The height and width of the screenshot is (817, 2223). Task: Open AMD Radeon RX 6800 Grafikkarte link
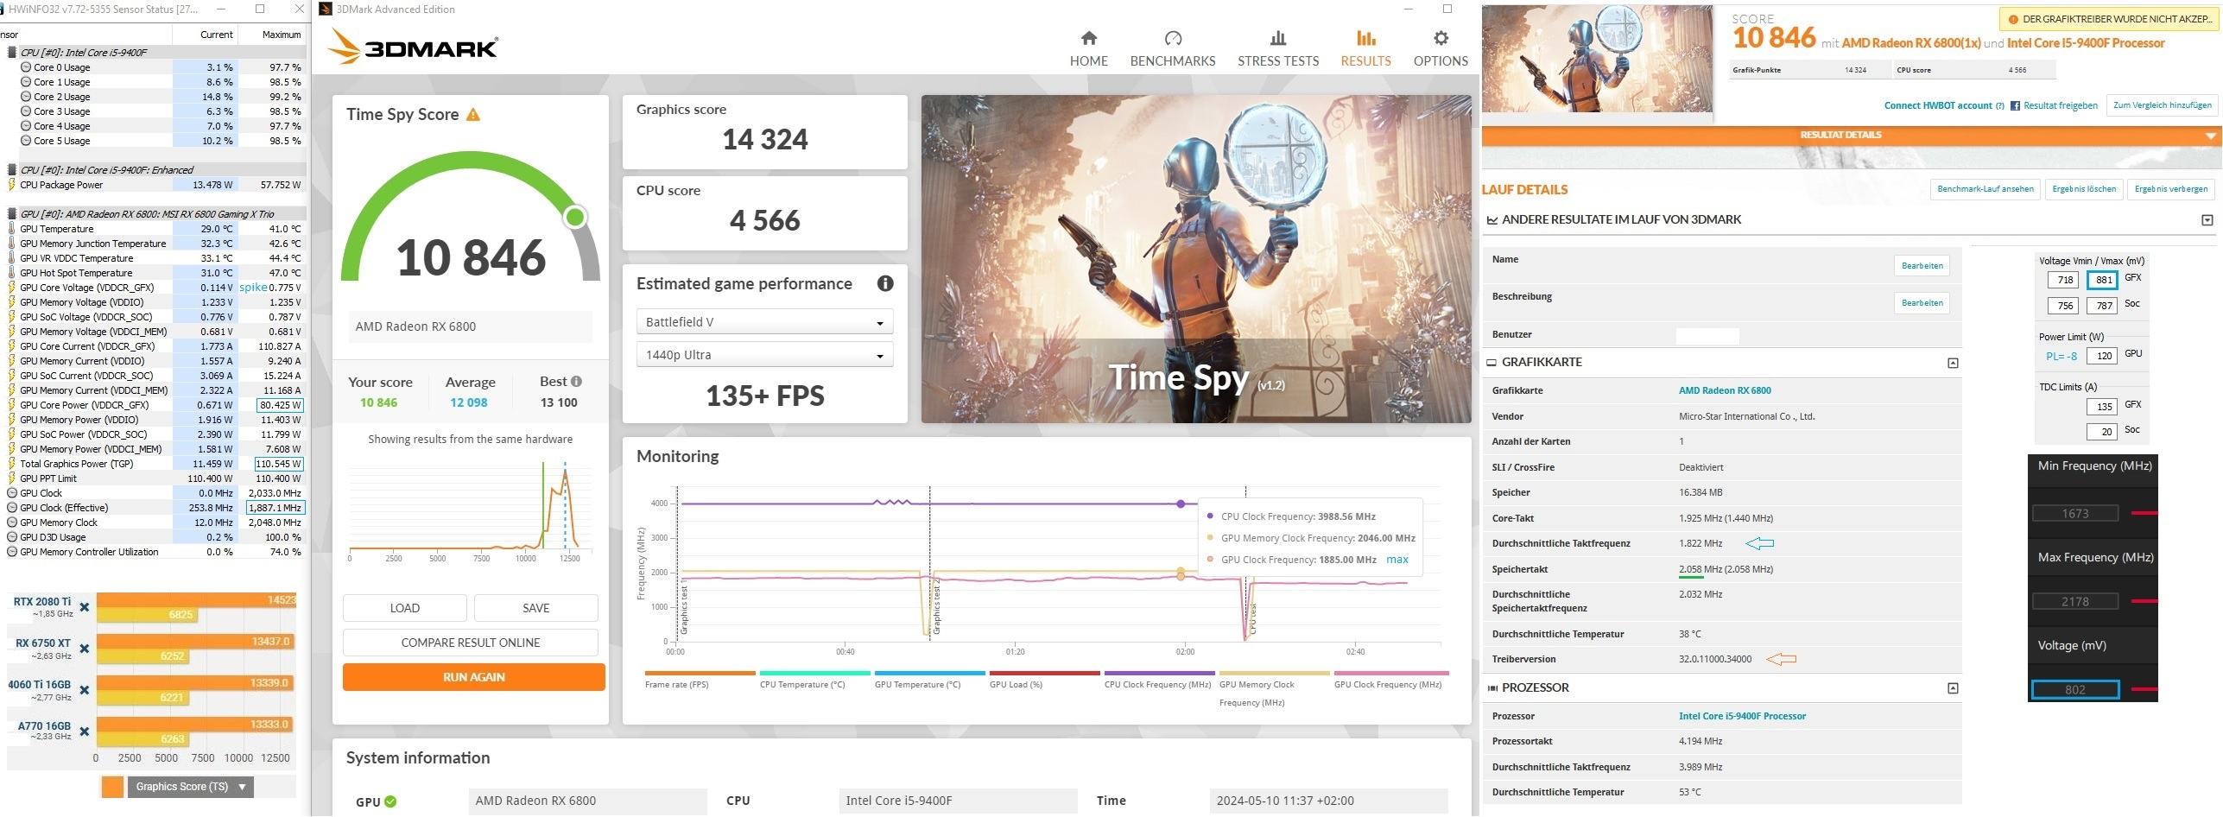[1725, 390]
